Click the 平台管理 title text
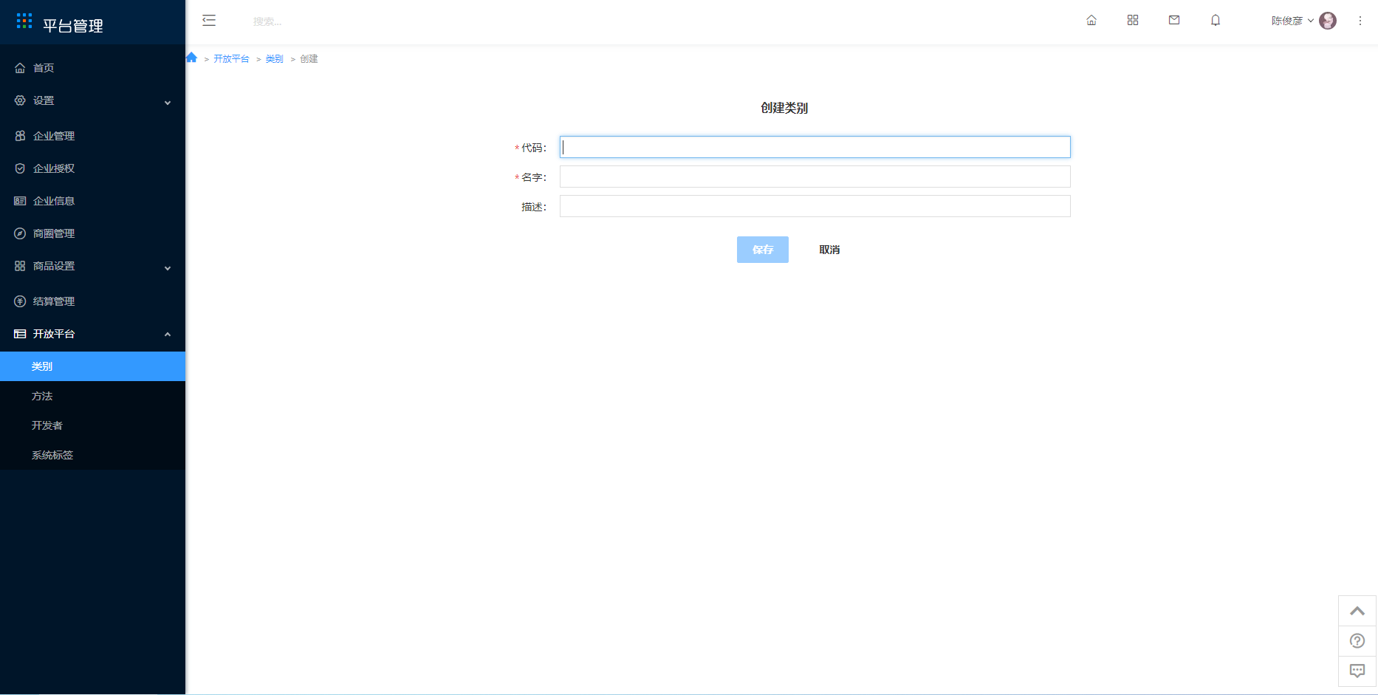1378x695 pixels. pos(73,26)
